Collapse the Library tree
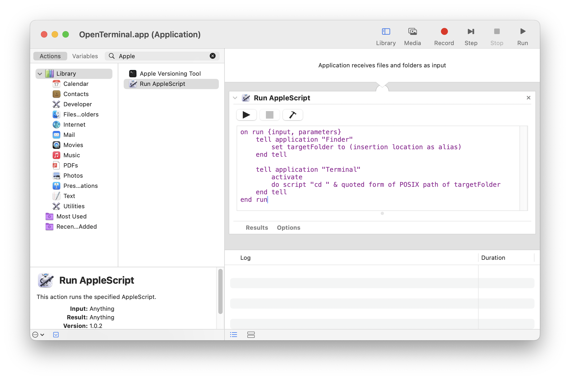 click(x=40, y=74)
